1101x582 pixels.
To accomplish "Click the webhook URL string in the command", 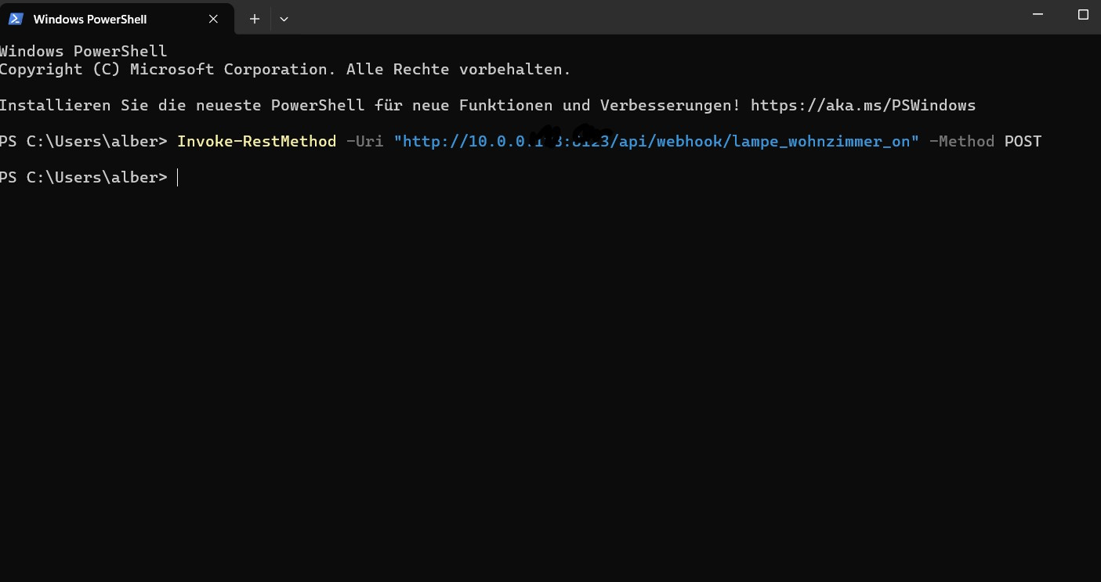I will [x=656, y=142].
